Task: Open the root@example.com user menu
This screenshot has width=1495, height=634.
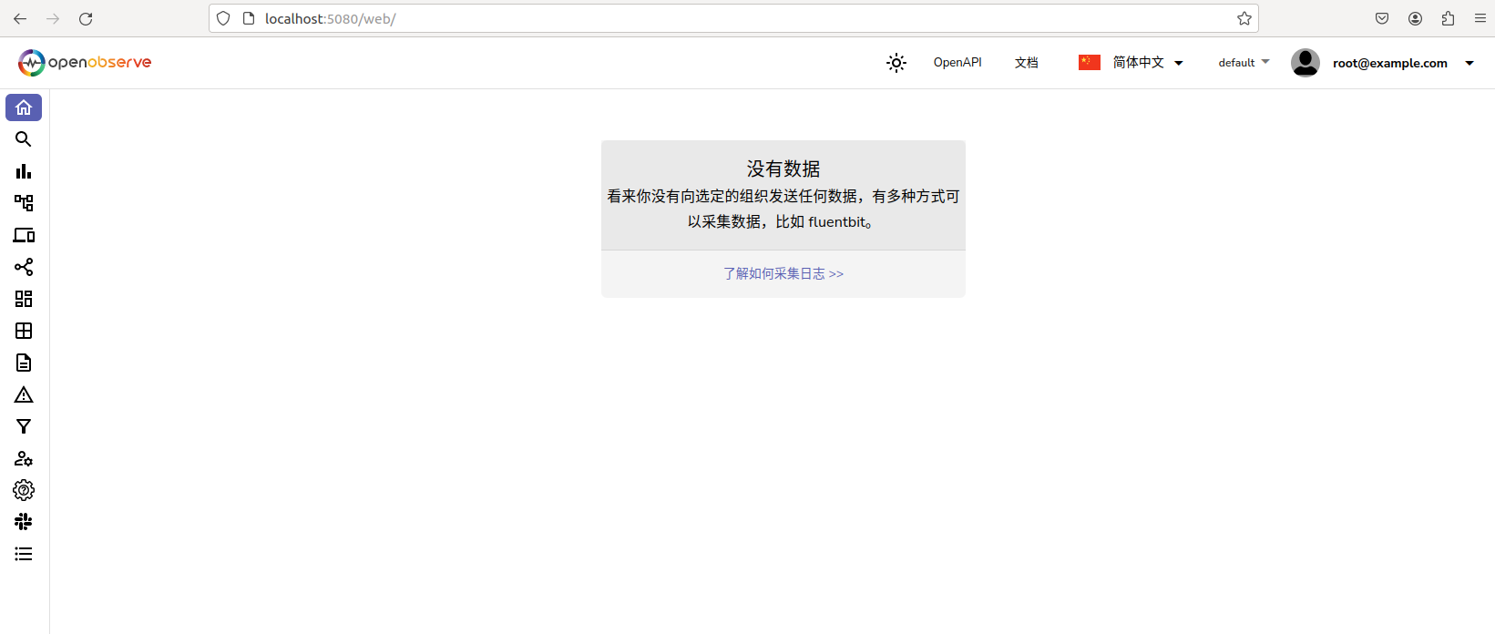Action: (x=1383, y=63)
